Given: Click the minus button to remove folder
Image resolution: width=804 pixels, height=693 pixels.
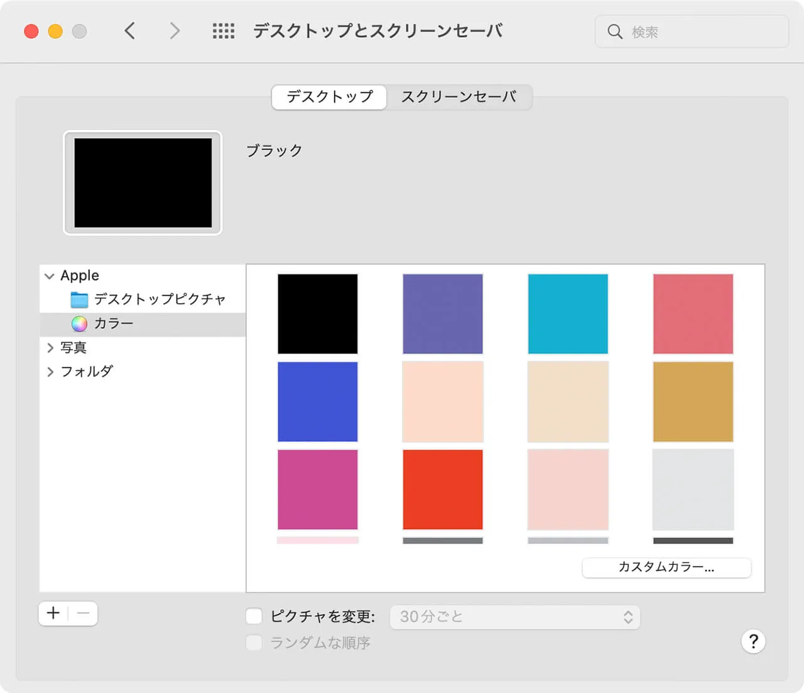Looking at the screenshot, I should tap(83, 613).
